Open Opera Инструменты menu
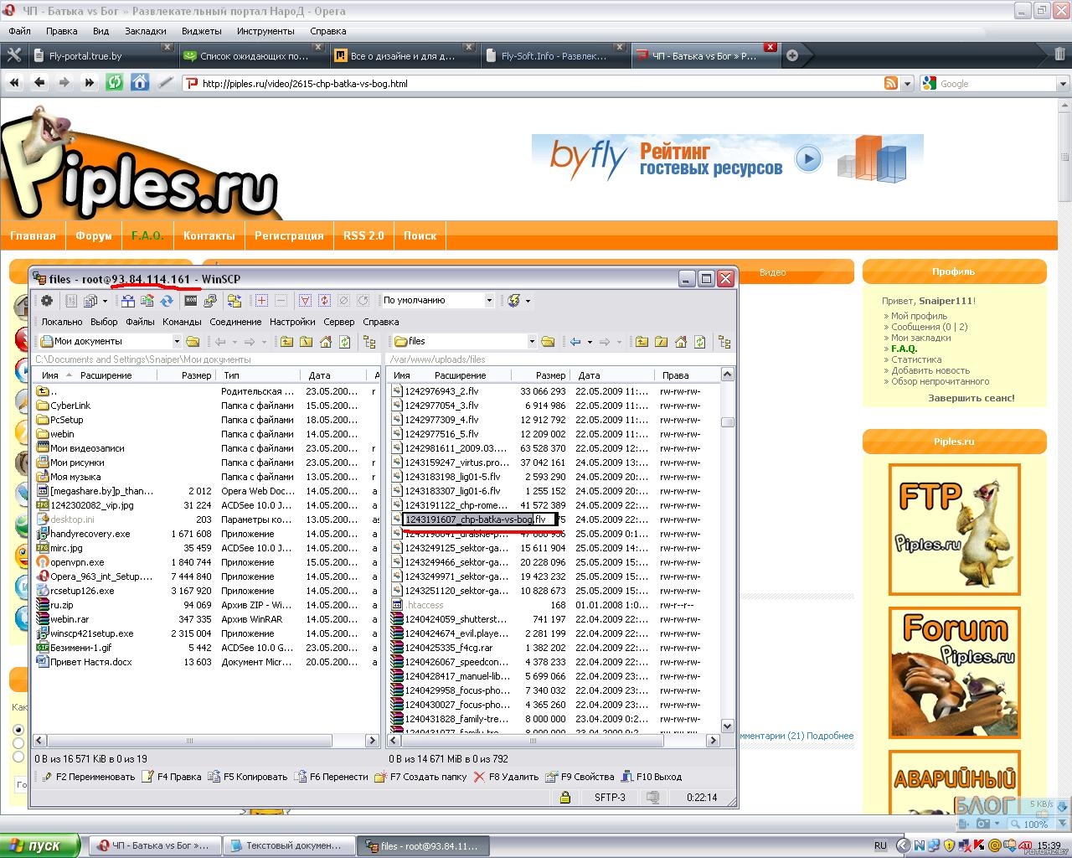 265,31
